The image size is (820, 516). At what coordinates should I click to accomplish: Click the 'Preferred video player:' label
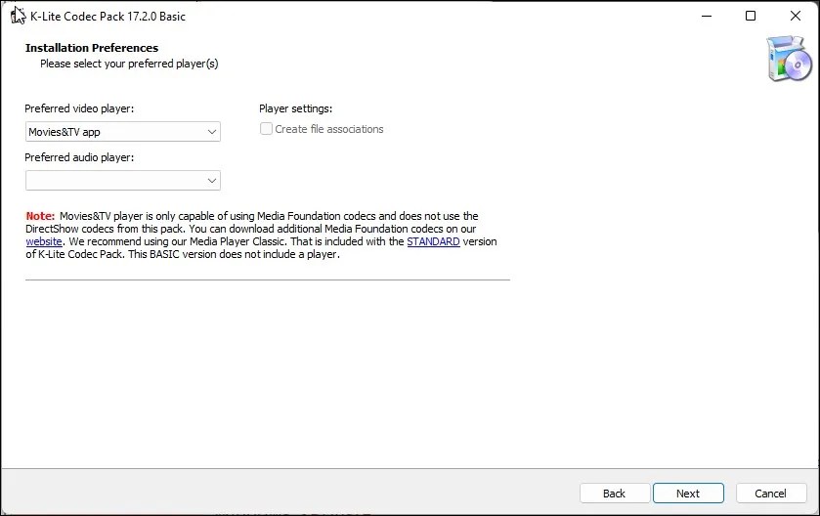pyautogui.click(x=79, y=108)
